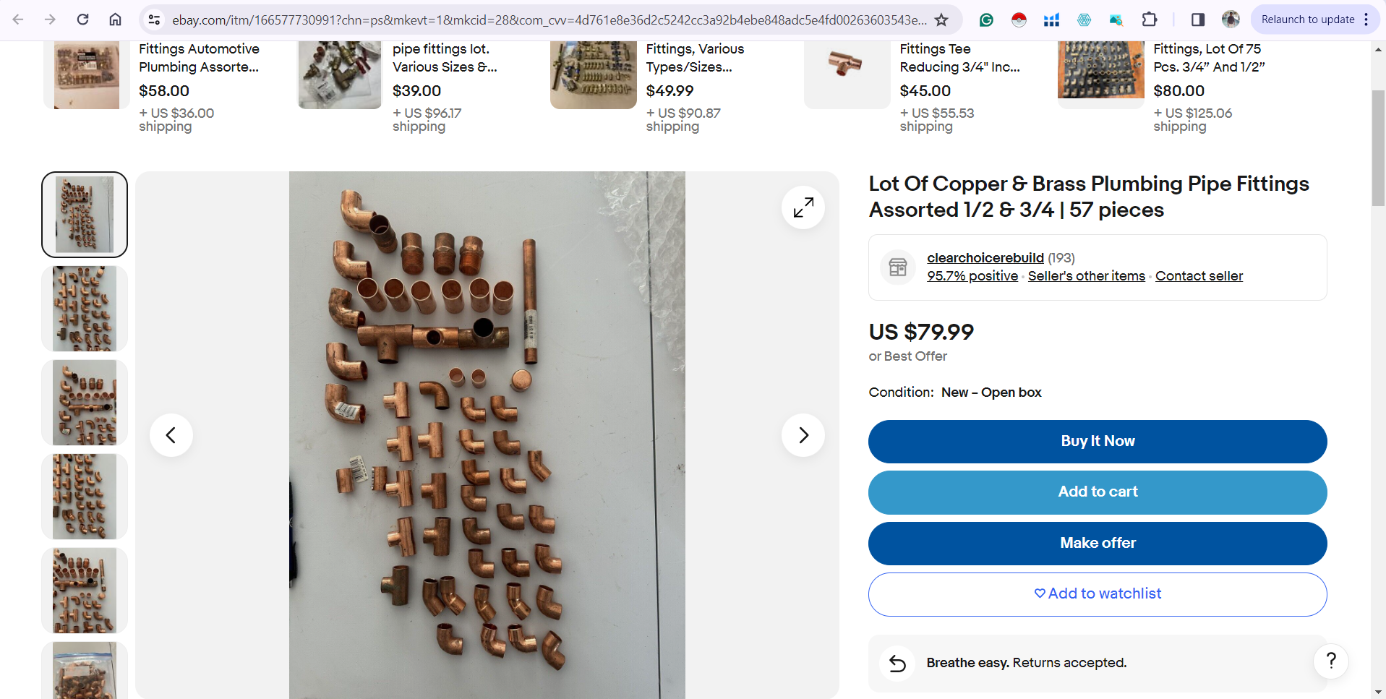Show the previous product image
Screen dimensions: 1386x699
(171, 434)
